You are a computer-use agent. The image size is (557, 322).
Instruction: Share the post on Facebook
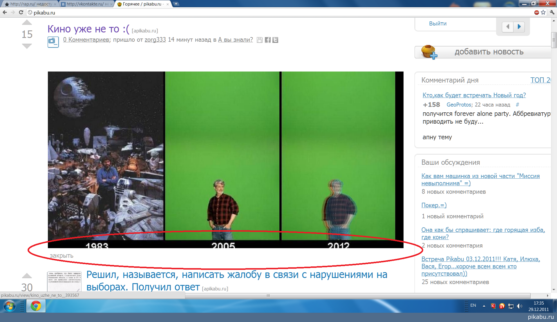point(267,40)
